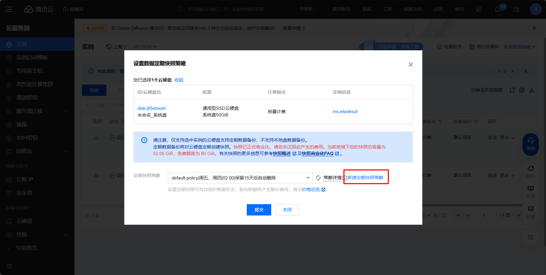Open the 备案 menu

tap(367, 9)
